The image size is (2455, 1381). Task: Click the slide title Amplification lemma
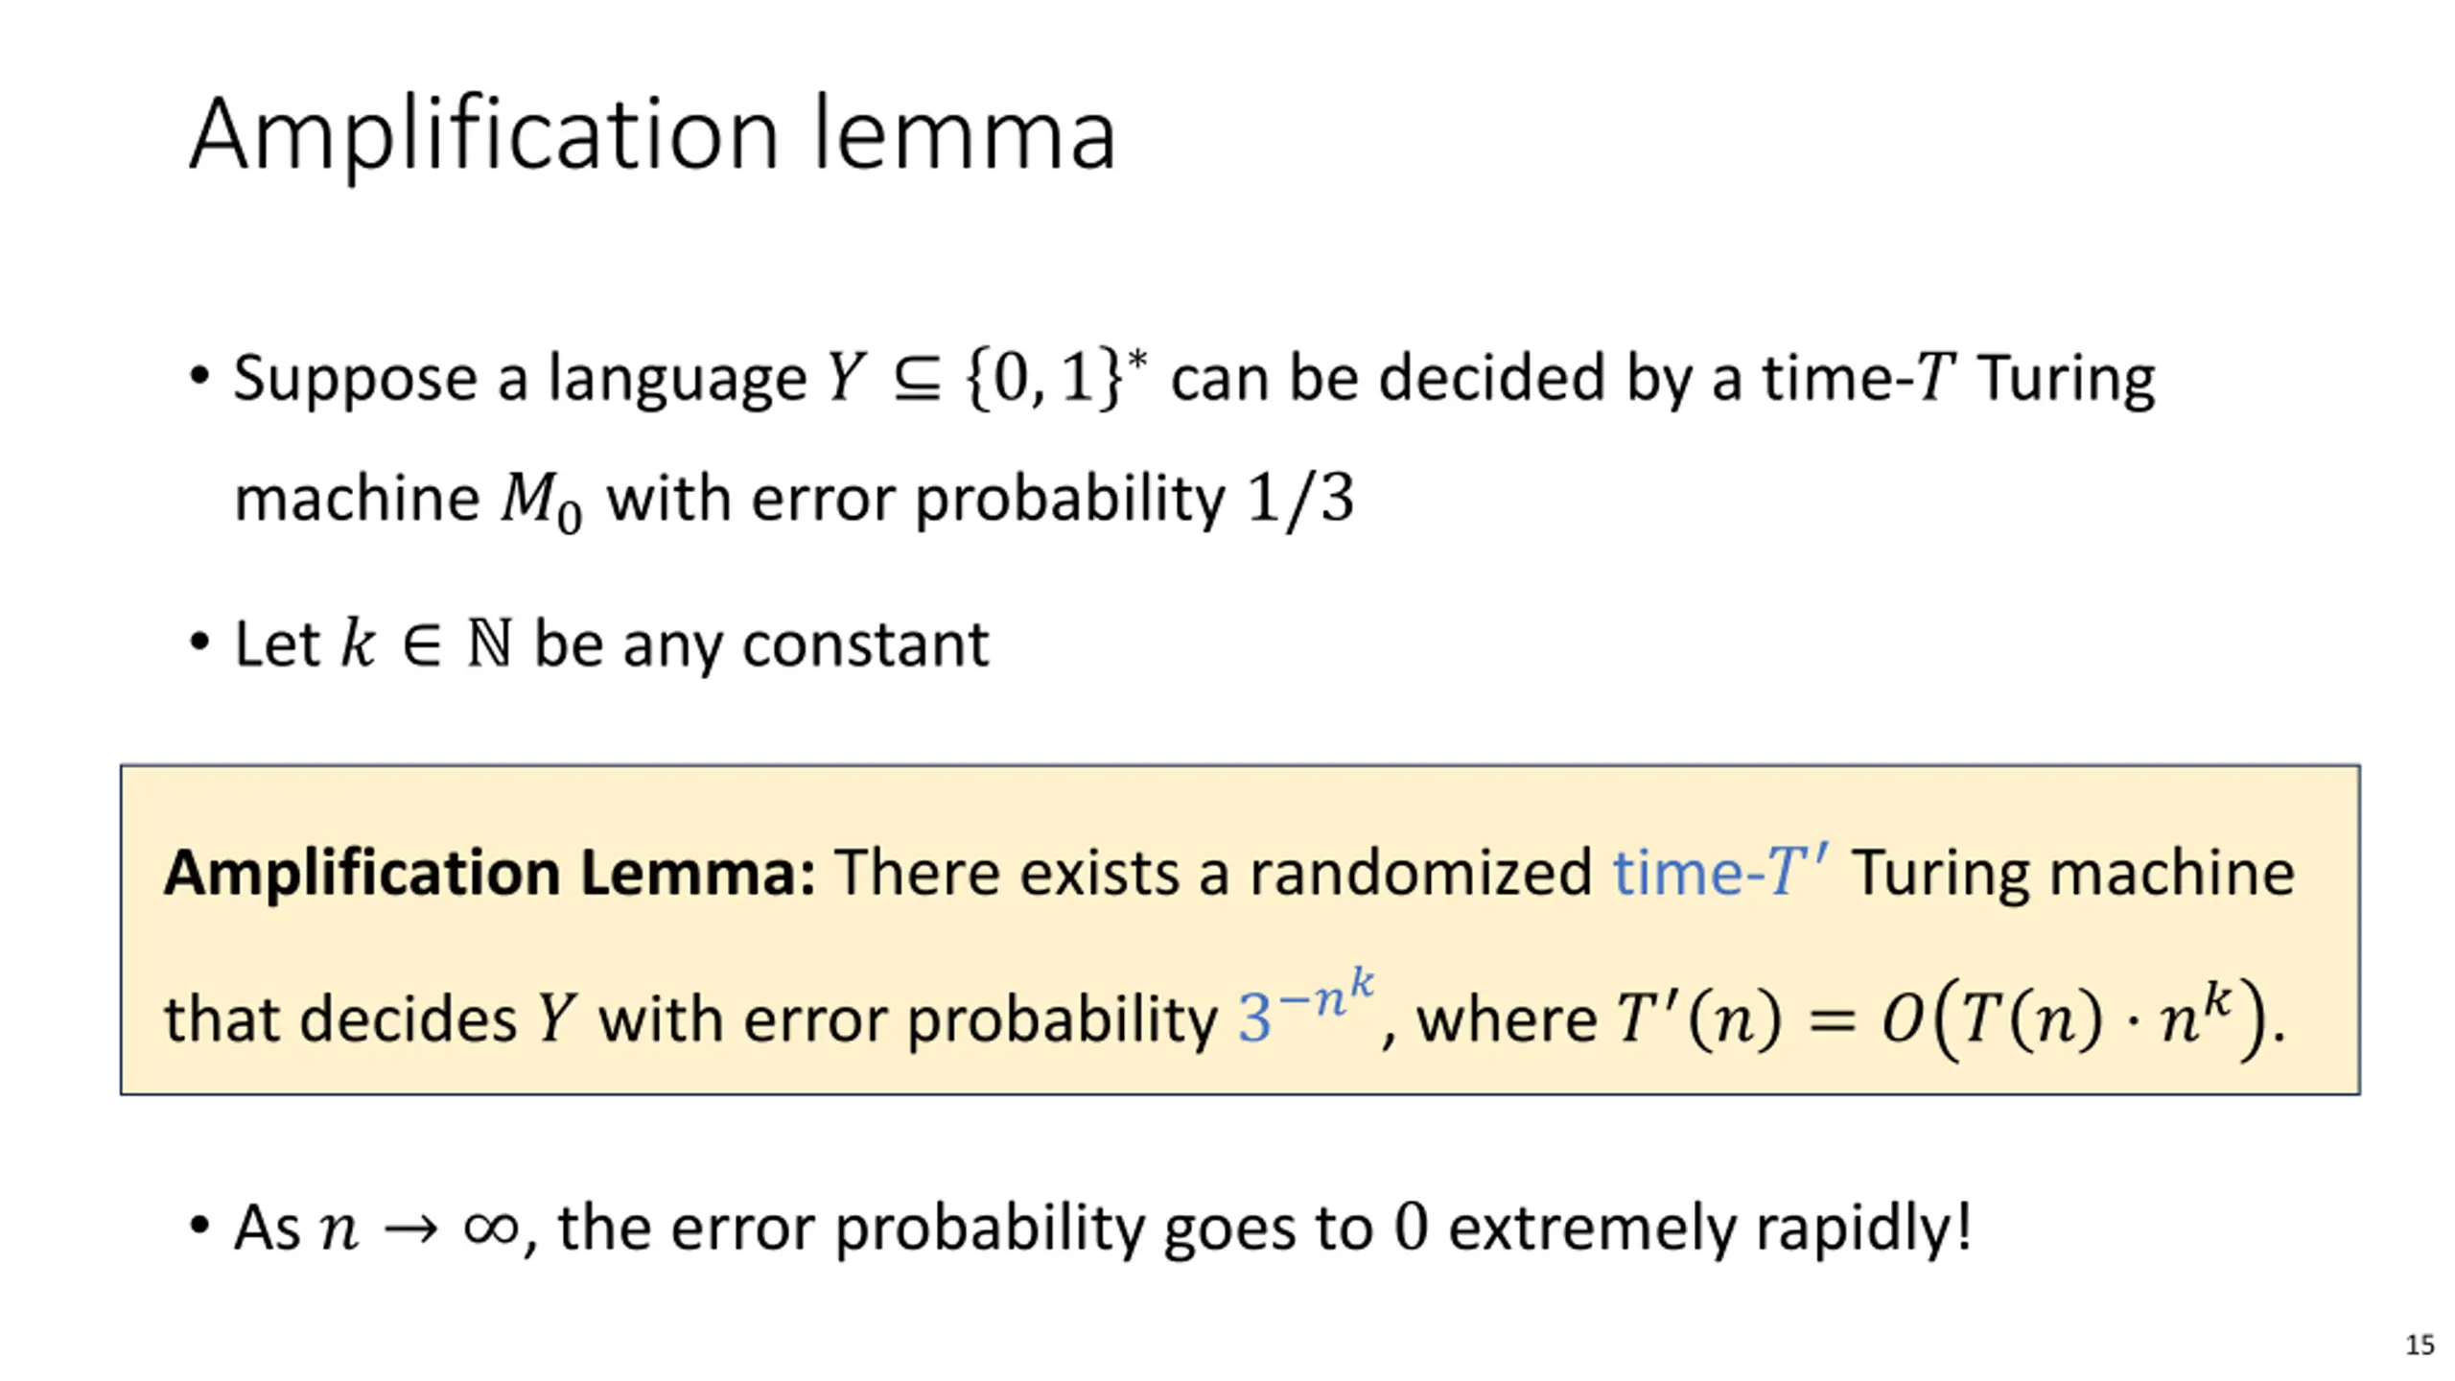[652, 135]
